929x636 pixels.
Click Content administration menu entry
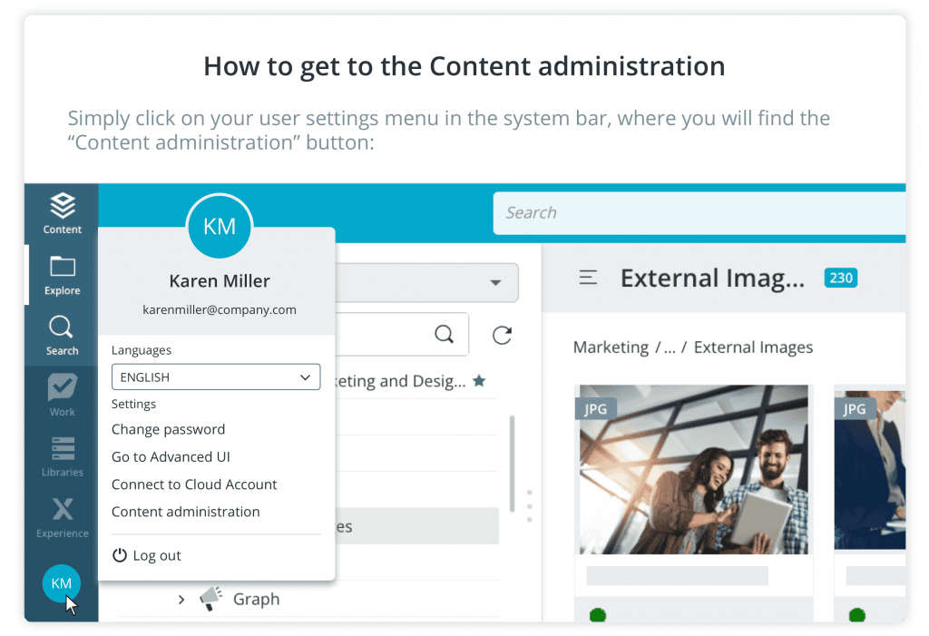[x=185, y=512]
